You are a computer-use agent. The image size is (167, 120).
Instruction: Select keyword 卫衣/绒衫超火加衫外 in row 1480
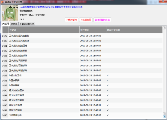pyautogui.click(x=19, y=41)
